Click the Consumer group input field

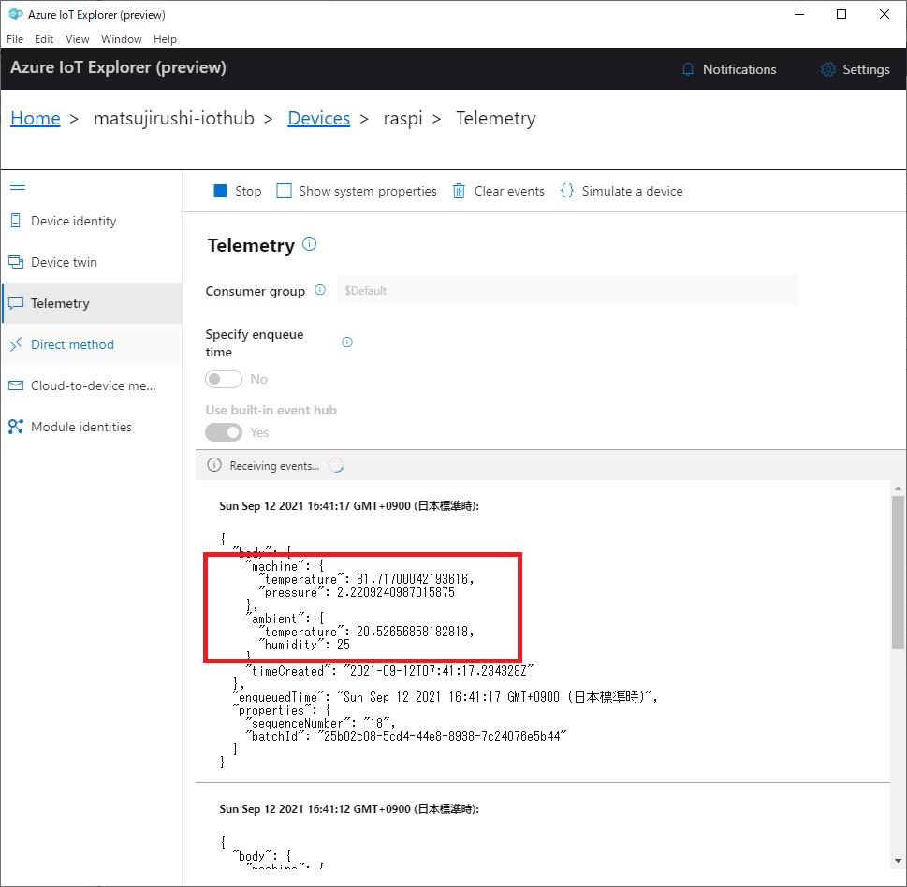567,290
